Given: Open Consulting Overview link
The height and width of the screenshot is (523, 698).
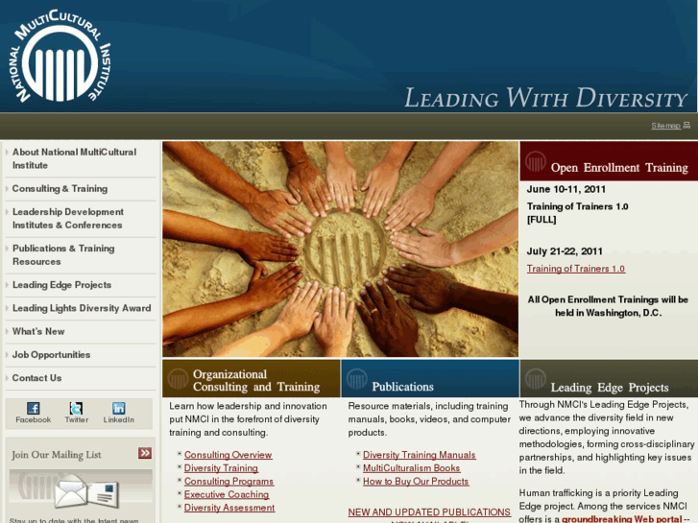Looking at the screenshot, I should [228, 455].
